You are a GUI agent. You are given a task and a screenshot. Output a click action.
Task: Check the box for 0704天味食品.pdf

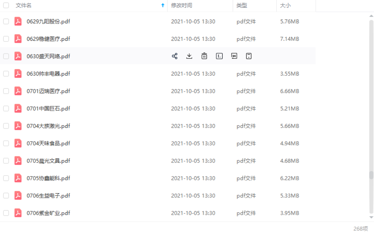[6, 143]
